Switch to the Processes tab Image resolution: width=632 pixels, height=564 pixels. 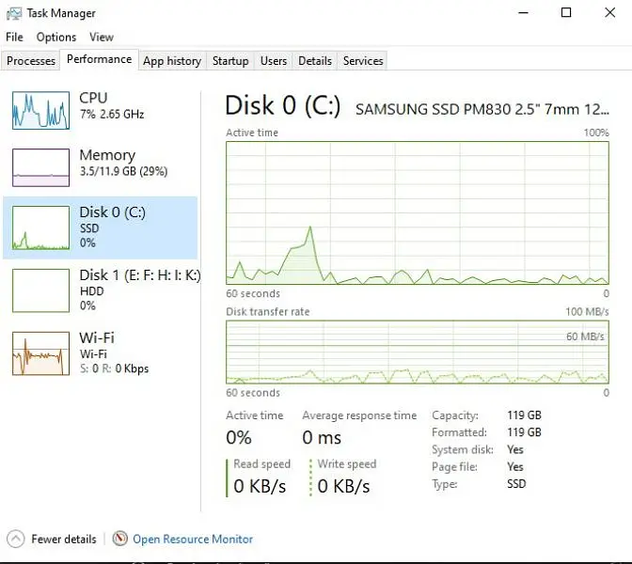[31, 61]
